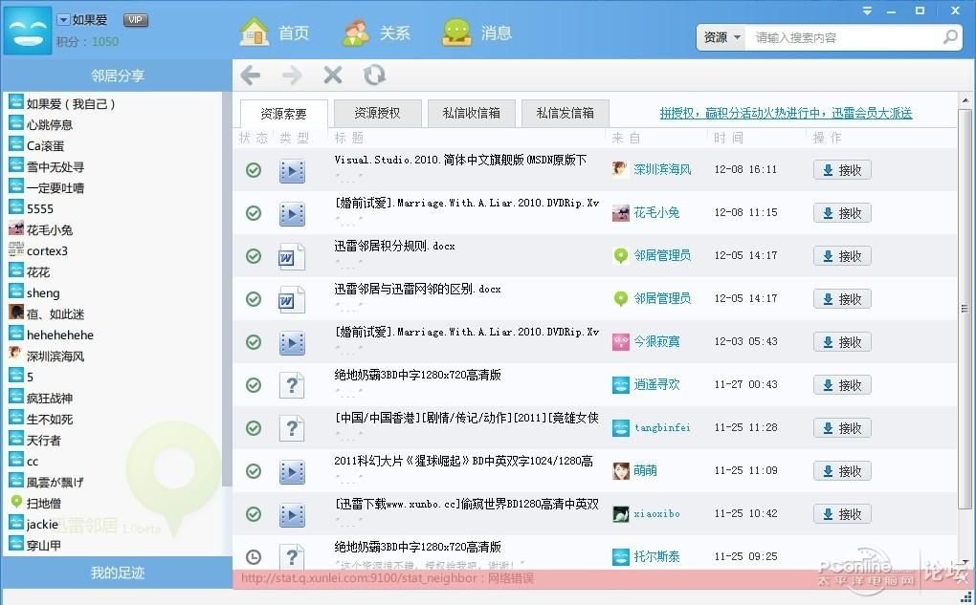Switch to the 私信收信箱 tab

471,113
